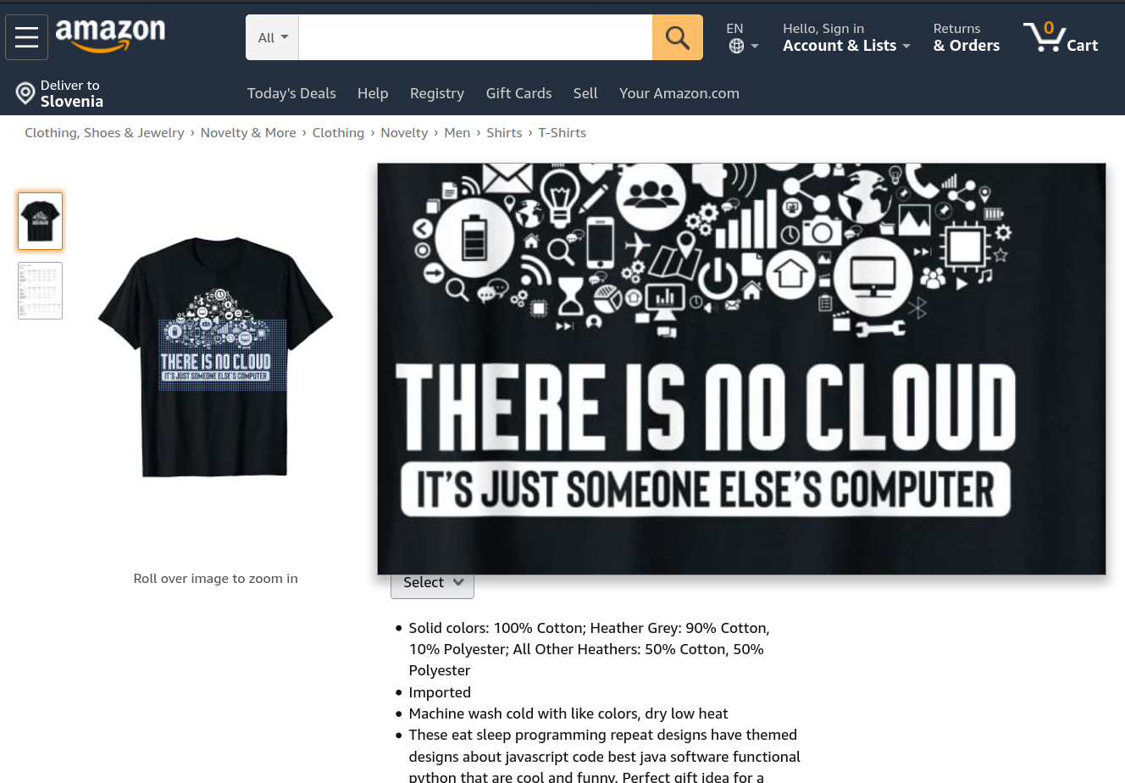
Task: Open the Registry navigation link
Action: coord(436,93)
